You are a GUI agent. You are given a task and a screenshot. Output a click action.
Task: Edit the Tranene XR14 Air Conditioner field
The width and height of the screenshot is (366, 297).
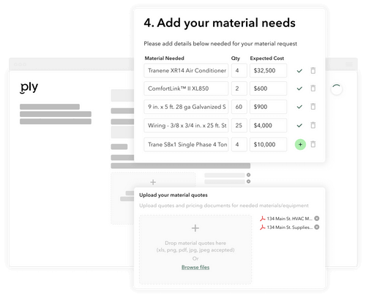tap(186, 70)
